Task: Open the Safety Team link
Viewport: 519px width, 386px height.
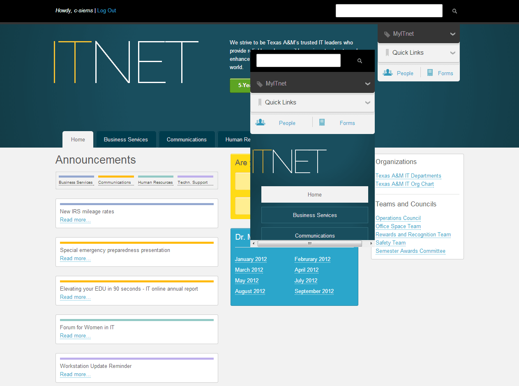Action: (390, 243)
